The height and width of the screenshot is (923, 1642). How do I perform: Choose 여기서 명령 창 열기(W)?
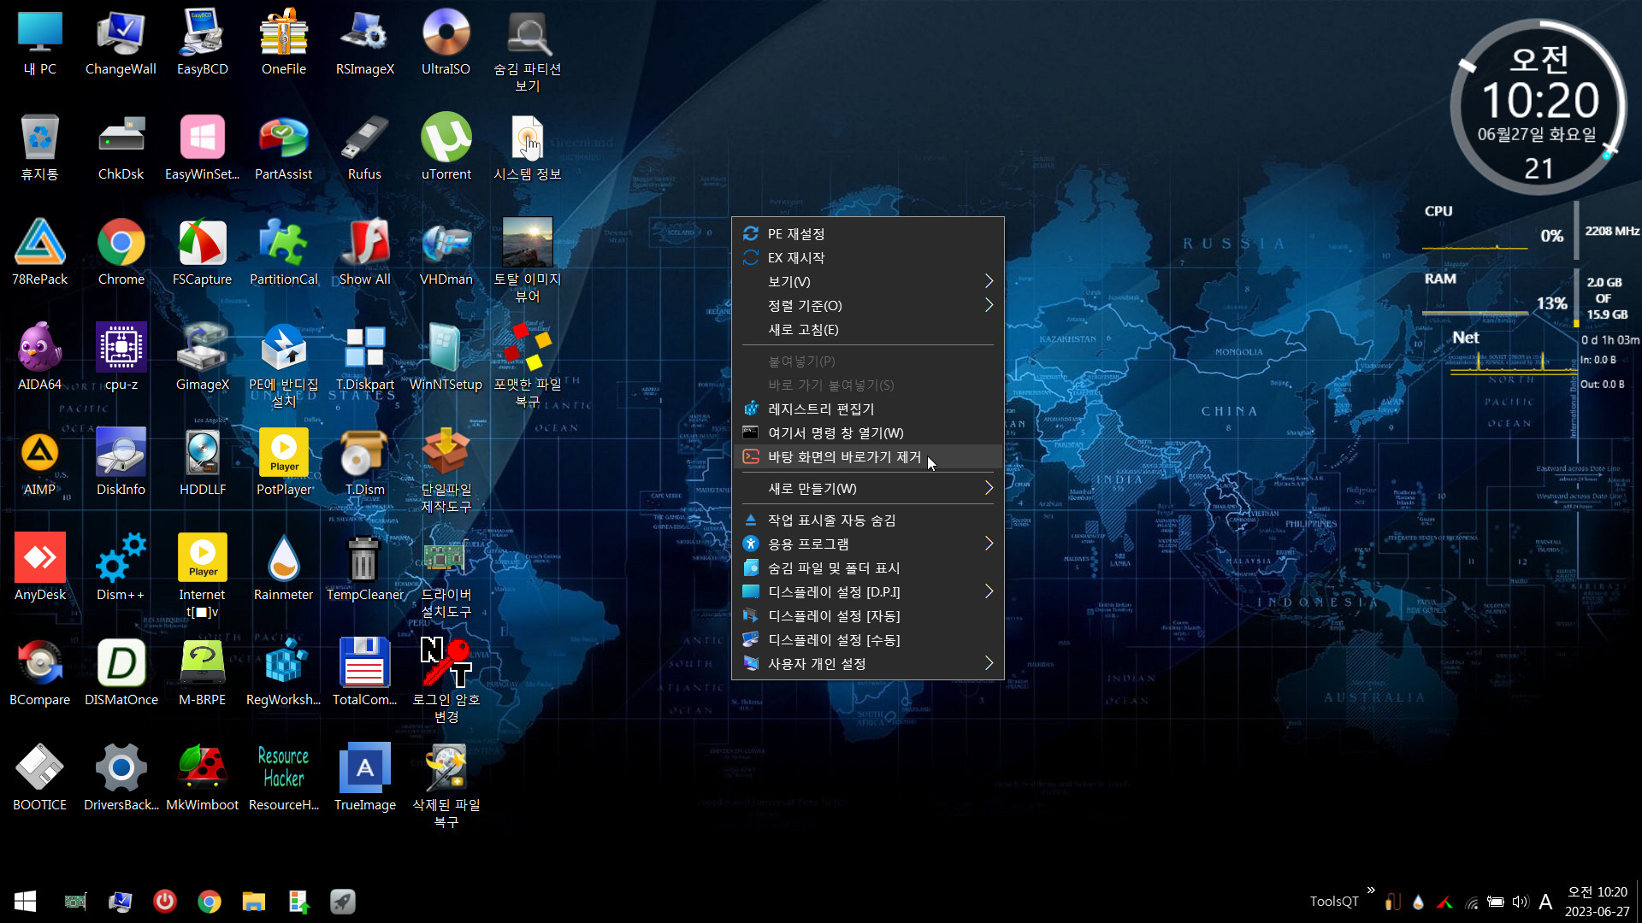tap(867, 432)
